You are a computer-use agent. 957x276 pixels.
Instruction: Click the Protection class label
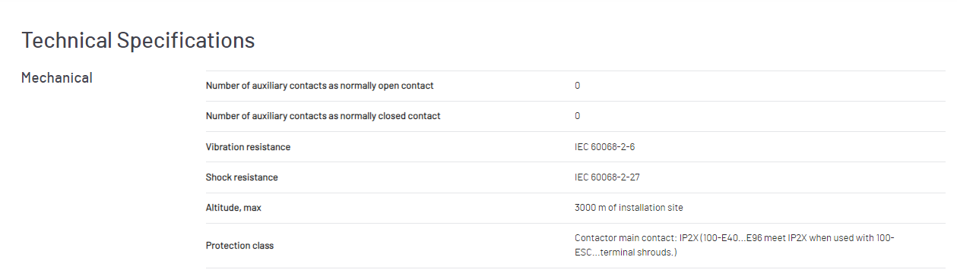point(239,246)
